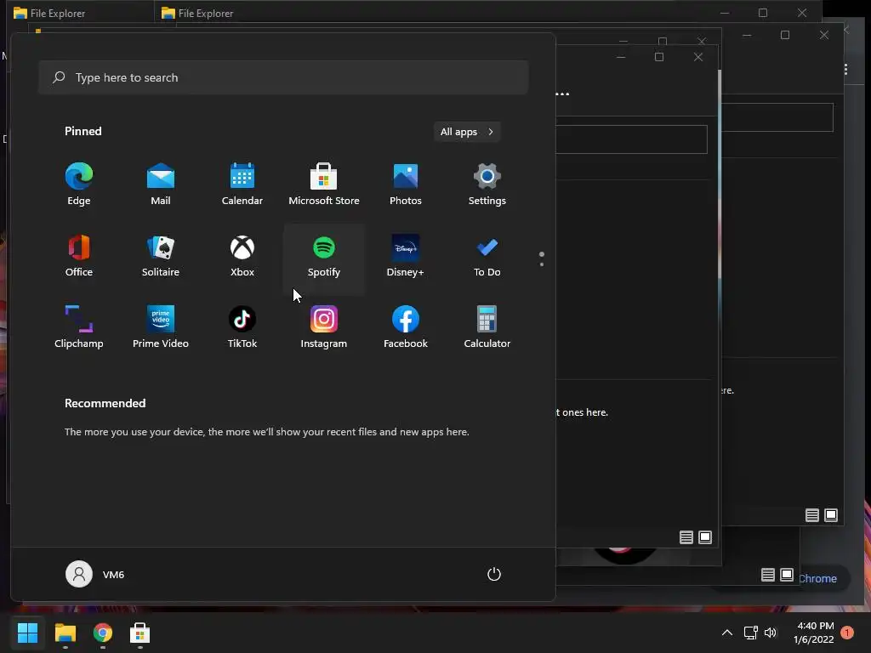Screen dimensions: 871x653
Task: Open File Explorer from the taskbar
Action: click(x=65, y=633)
